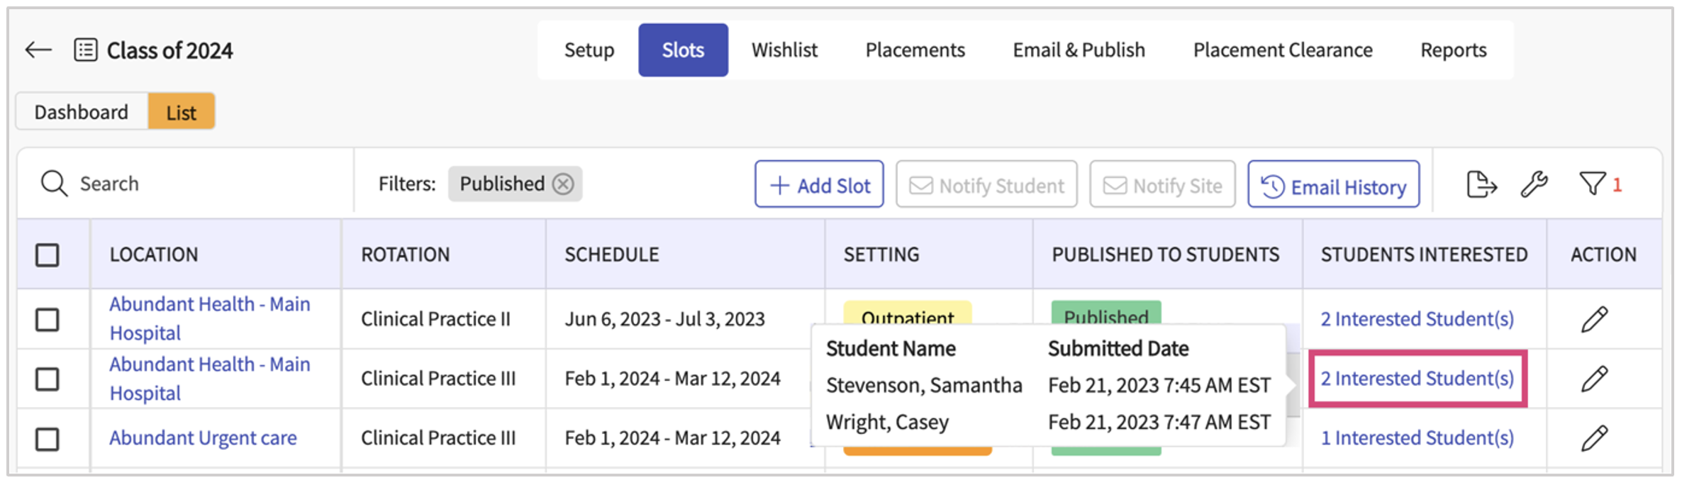Image resolution: width=1682 pixels, height=485 pixels.
Task: Click Feb 21, 2023 7:47 AM EST date
Action: point(1159,422)
